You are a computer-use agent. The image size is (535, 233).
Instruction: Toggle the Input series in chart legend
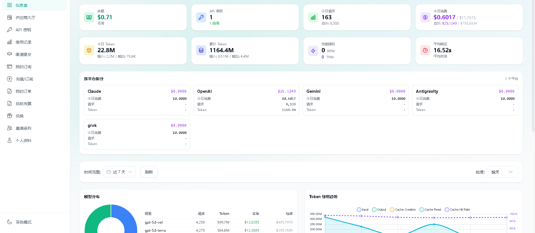click(x=362, y=210)
